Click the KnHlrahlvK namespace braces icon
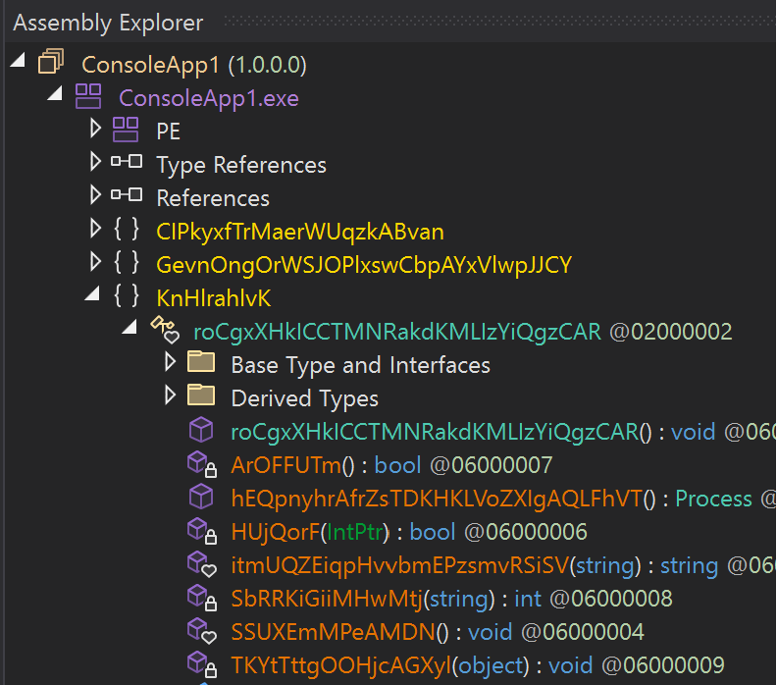 pos(126,296)
